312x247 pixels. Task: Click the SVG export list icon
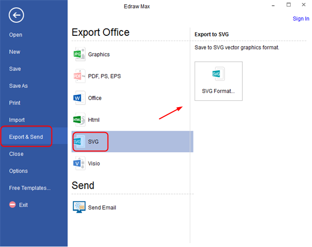click(79, 141)
